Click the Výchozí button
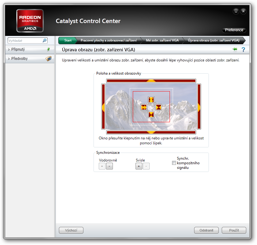Image resolution: width=257 pixels, height=245 pixels. (71, 230)
